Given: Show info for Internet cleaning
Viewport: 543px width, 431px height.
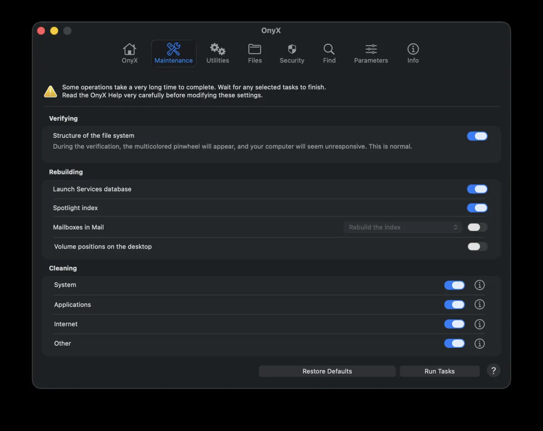Looking at the screenshot, I should click(480, 324).
